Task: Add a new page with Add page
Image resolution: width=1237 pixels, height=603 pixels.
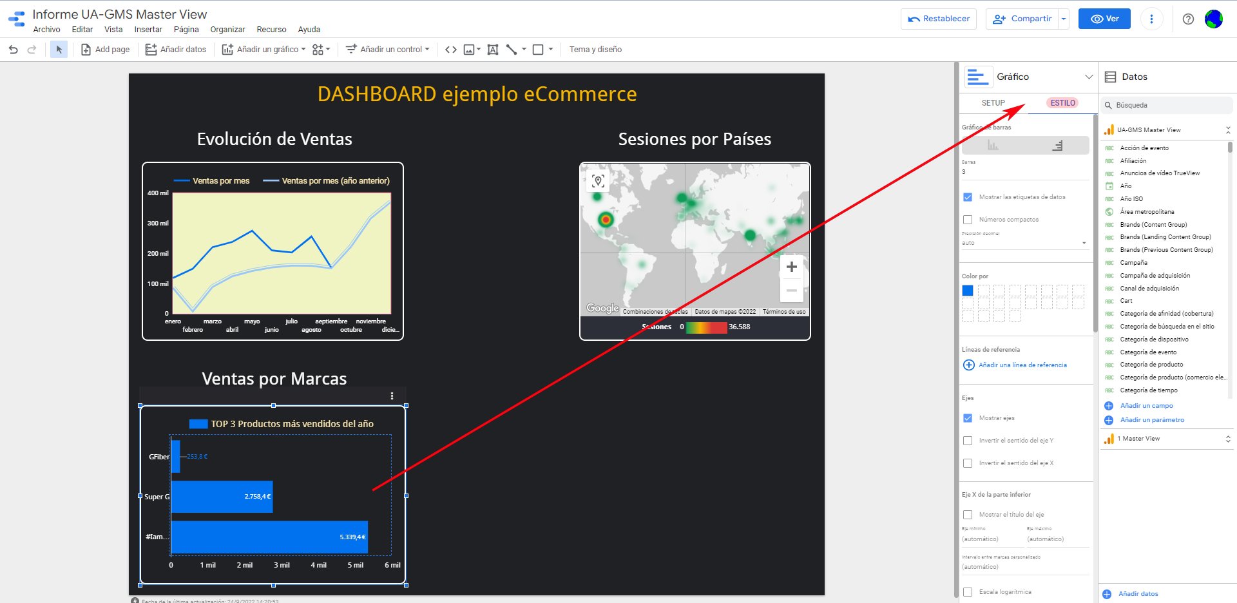Action: (x=105, y=50)
